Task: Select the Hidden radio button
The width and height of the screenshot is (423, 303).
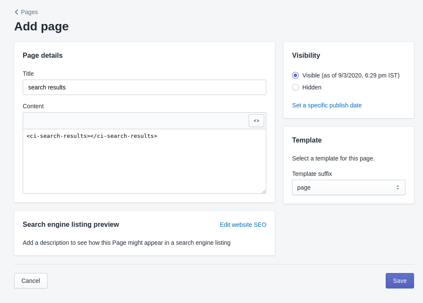Action: pyautogui.click(x=295, y=87)
